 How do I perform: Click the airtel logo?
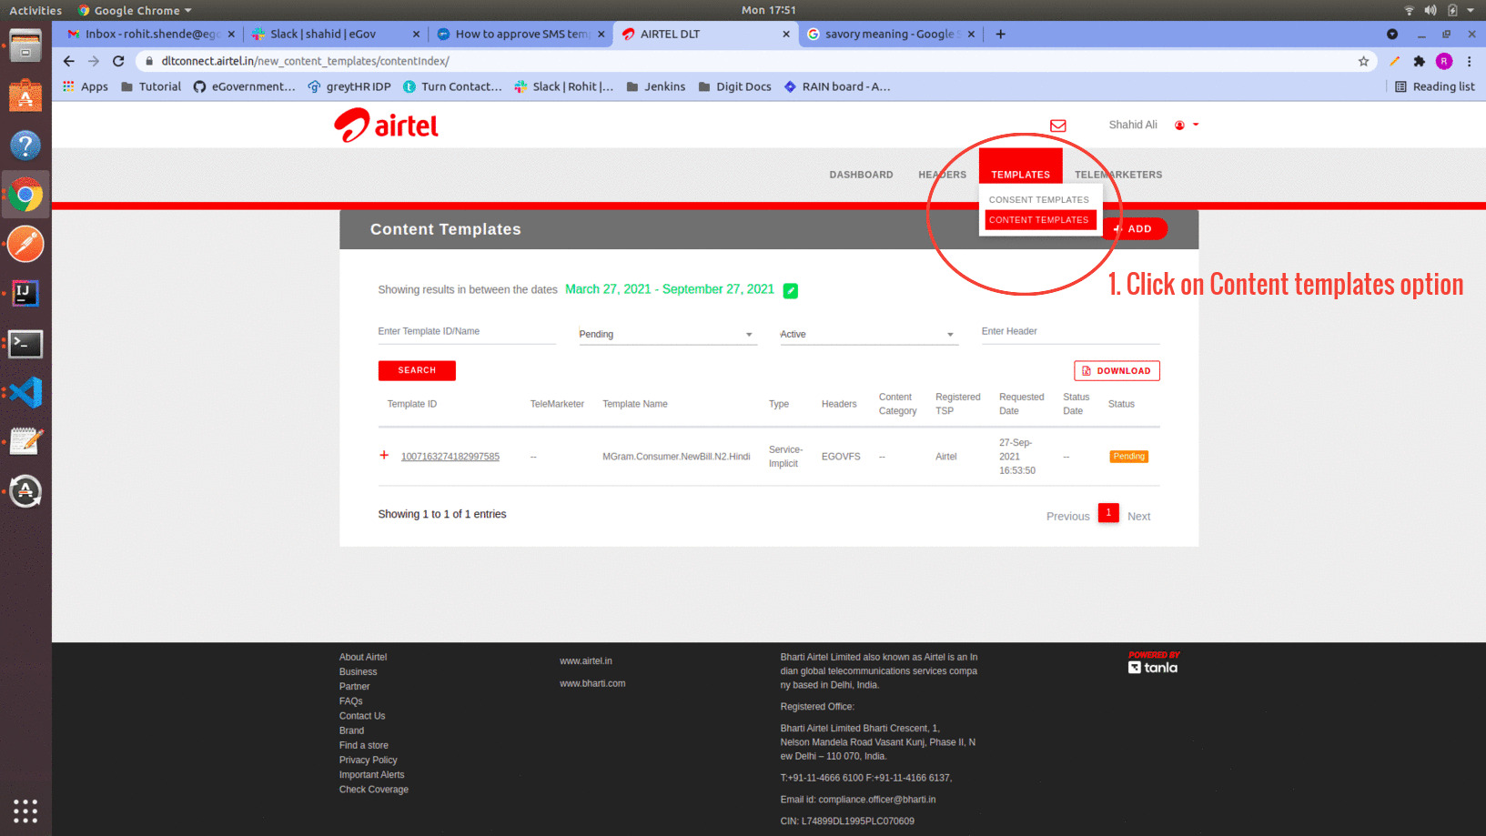(x=386, y=126)
